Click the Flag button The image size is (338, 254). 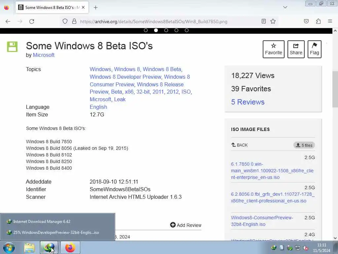click(315, 49)
